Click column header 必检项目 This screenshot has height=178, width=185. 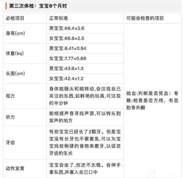pos(15,18)
